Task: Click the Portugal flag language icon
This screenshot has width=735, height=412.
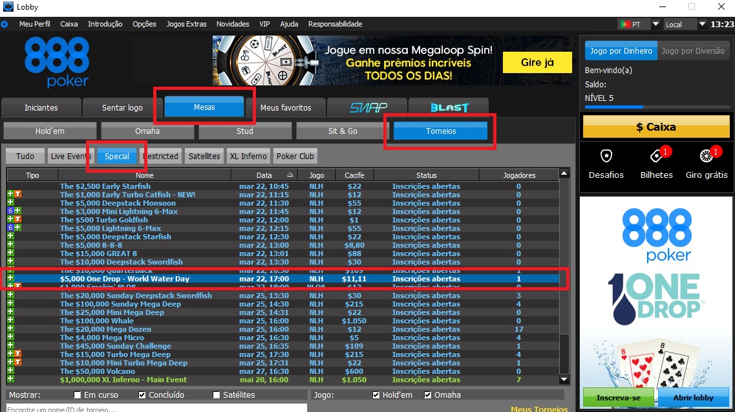Action: point(625,25)
